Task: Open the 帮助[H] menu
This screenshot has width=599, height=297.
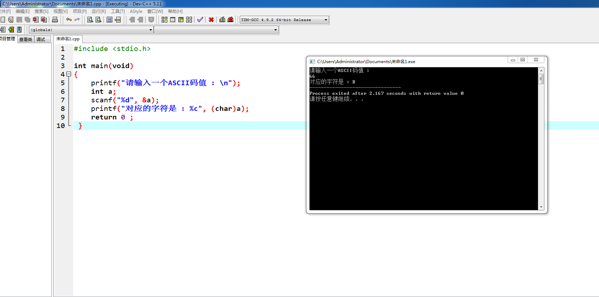Action: [x=175, y=11]
